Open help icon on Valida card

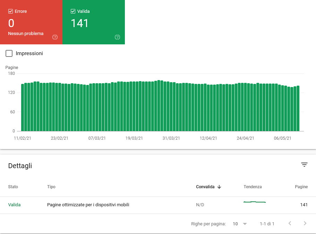118,37
